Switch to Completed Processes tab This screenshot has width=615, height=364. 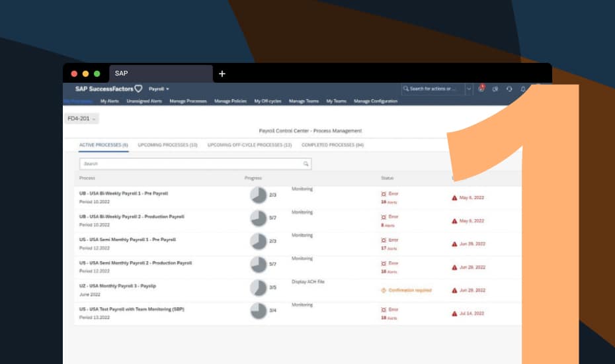pos(333,145)
